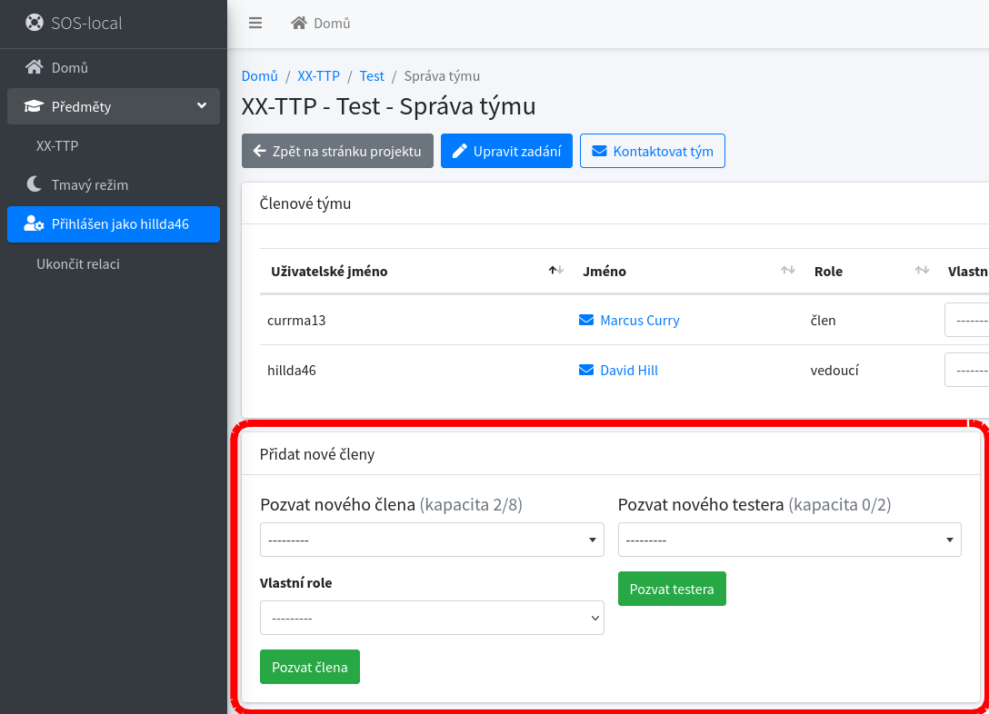Image resolution: width=989 pixels, height=714 pixels.
Task: Toggle the sidebar hamburger menu icon
Action: click(x=255, y=24)
